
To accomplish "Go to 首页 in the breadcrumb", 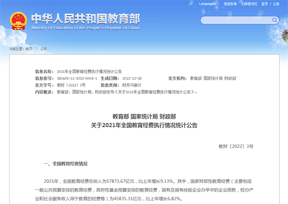I will [x=29, y=49].
